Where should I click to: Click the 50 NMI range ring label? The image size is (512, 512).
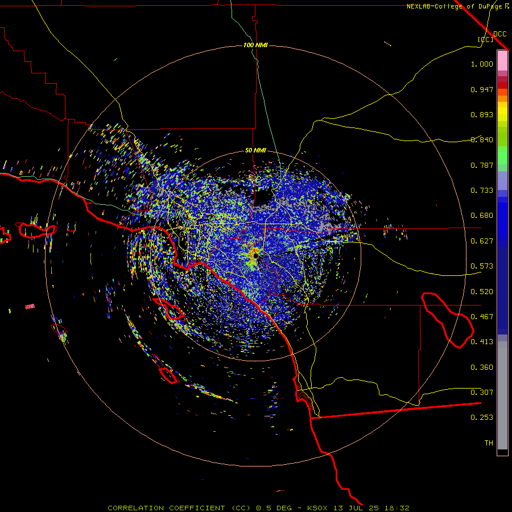[255, 150]
